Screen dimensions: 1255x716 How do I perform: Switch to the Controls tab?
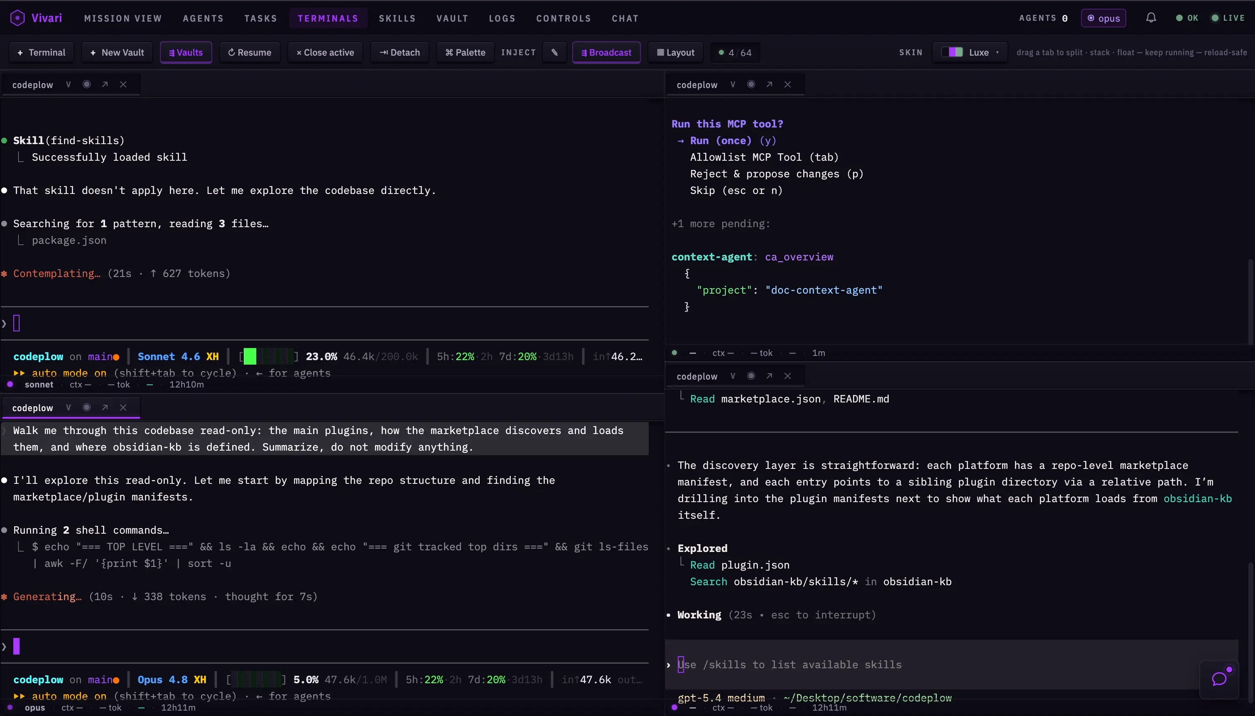[564, 18]
